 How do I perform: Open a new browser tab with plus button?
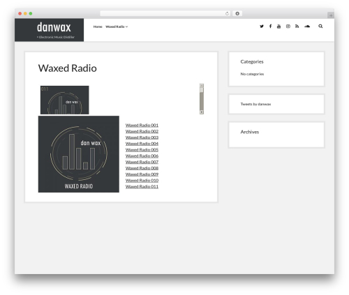click(331, 15)
